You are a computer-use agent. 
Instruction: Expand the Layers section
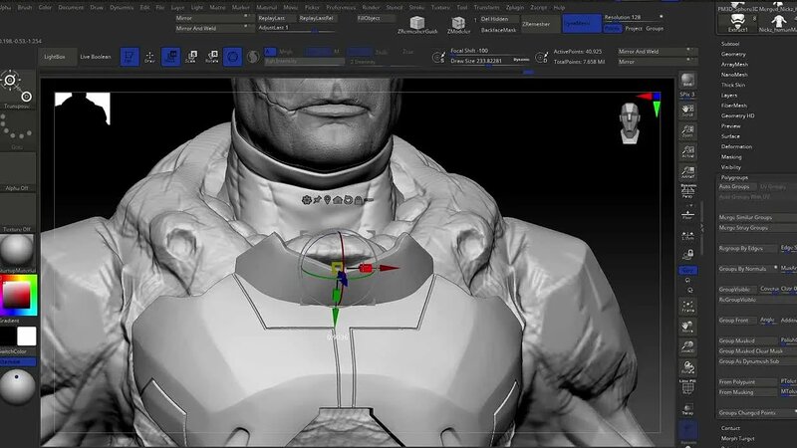(x=729, y=95)
